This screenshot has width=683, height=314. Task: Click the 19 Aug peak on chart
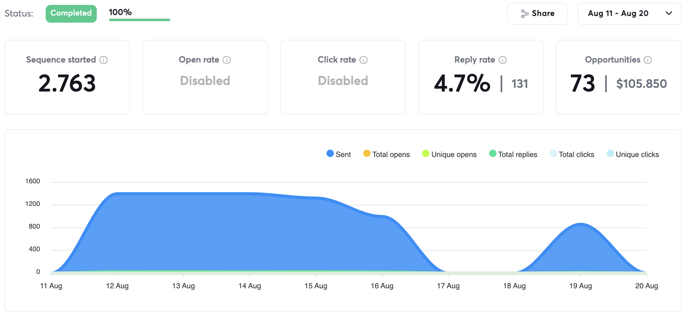pyautogui.click(x=581, y=224)
